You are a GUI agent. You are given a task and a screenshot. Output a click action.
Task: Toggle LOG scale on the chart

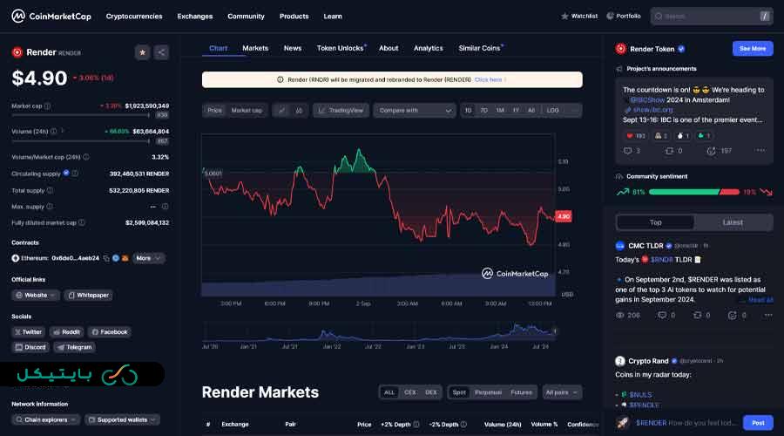552,111
